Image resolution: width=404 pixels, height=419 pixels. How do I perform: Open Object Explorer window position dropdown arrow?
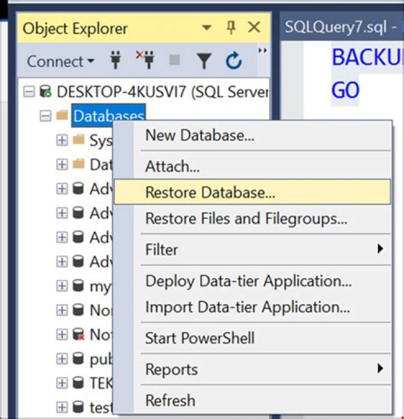click(x=206, y=28)
